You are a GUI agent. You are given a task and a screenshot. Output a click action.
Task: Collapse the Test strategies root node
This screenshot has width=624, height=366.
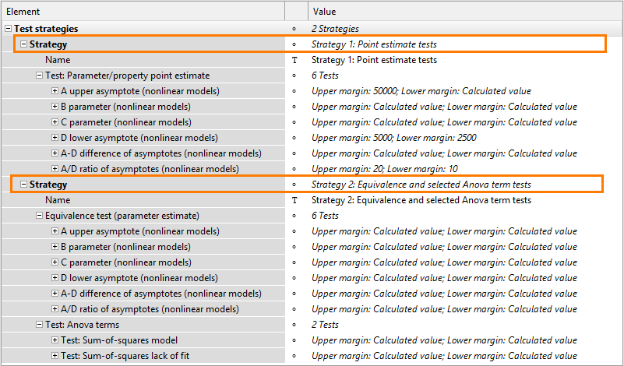pyautogui.click(x=8, y=29)
